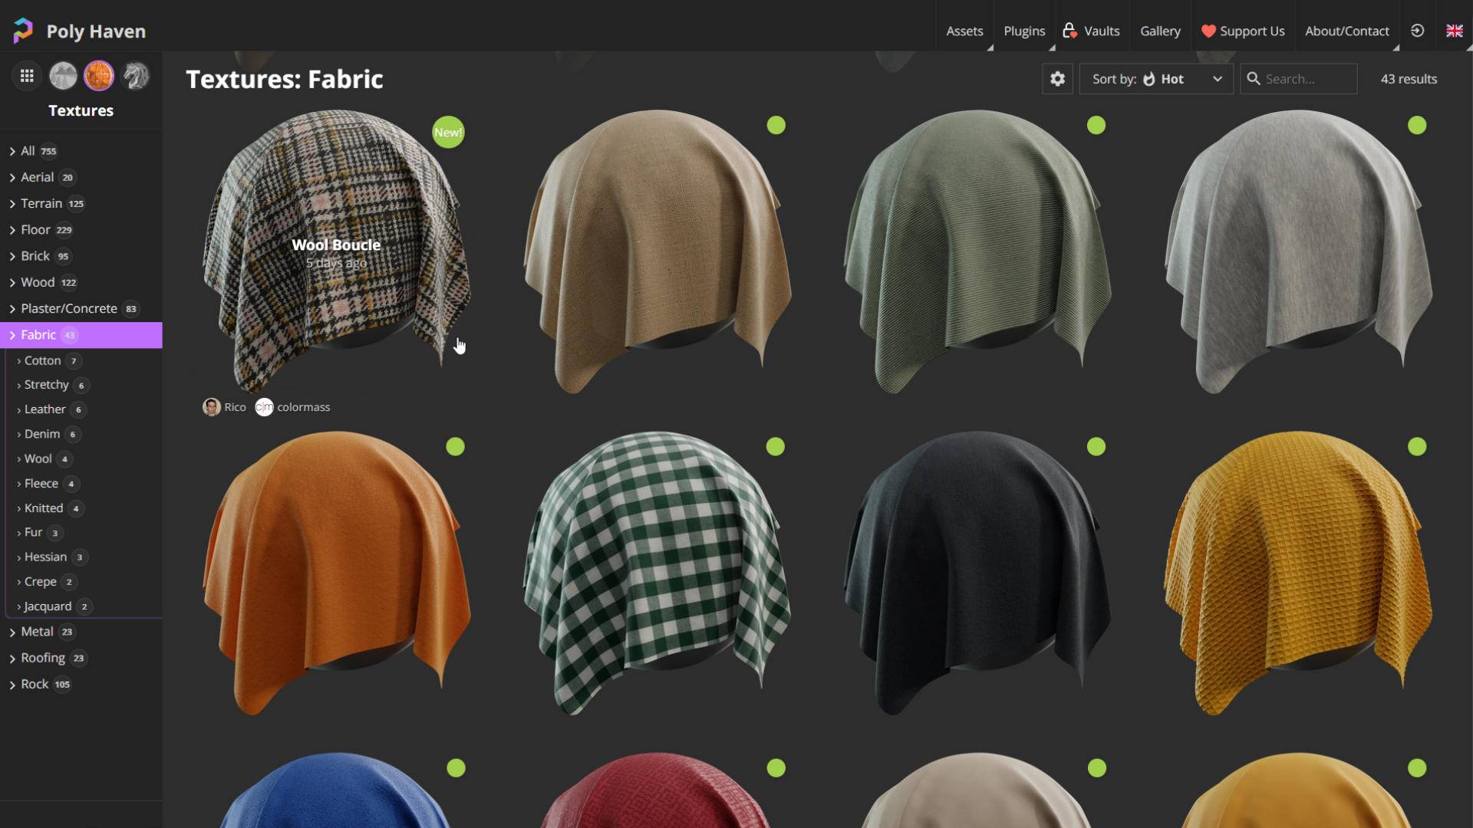1473x828 pixels.
Task: Open the Assets menu
Action: tap(964, 31)
